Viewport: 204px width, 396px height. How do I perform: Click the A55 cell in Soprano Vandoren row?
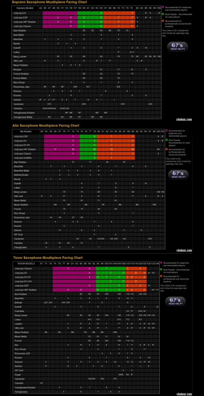click(x=150, y=104)
